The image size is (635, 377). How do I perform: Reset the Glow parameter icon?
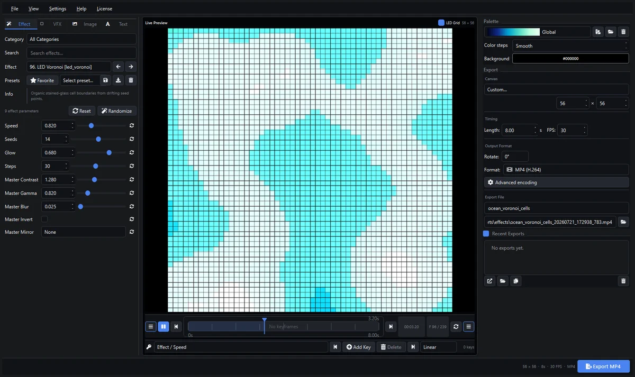pyautogui.click(x=131, y=153)
